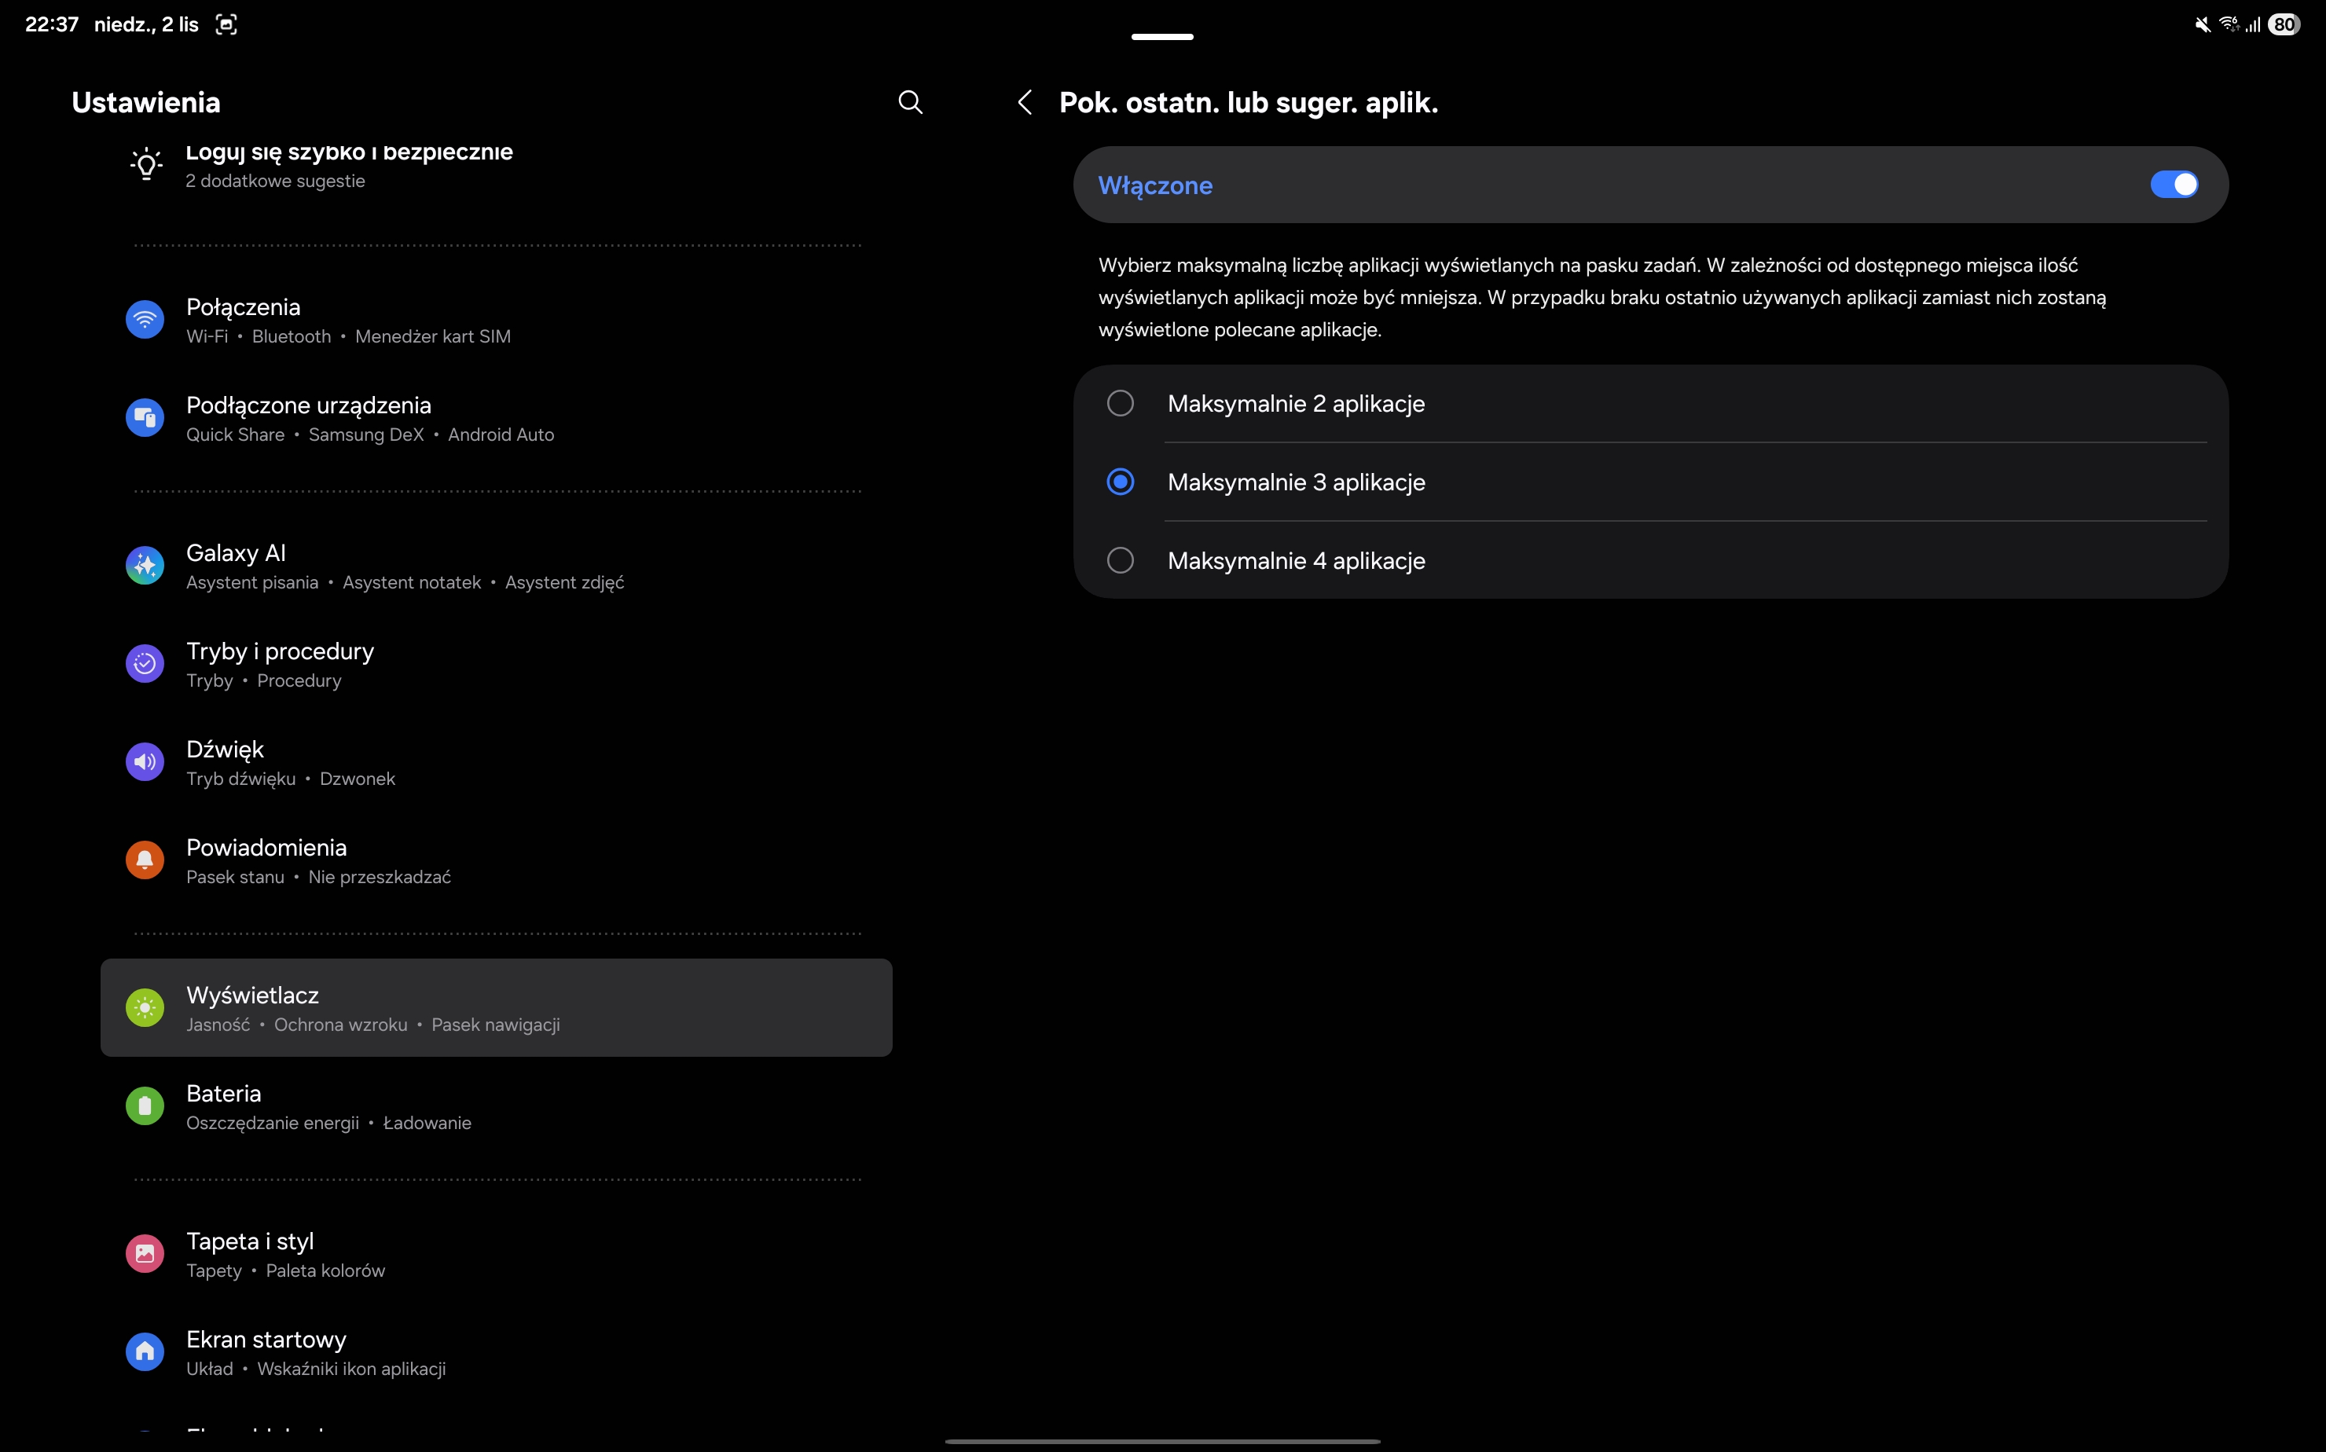Tap the Galaxy AI sparkle icon

pos(145,566)
